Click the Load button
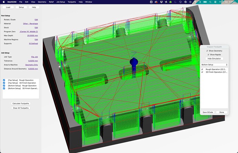Image resolution: width=238 pixels, height=153 pixels. click(x=8, y=7)
